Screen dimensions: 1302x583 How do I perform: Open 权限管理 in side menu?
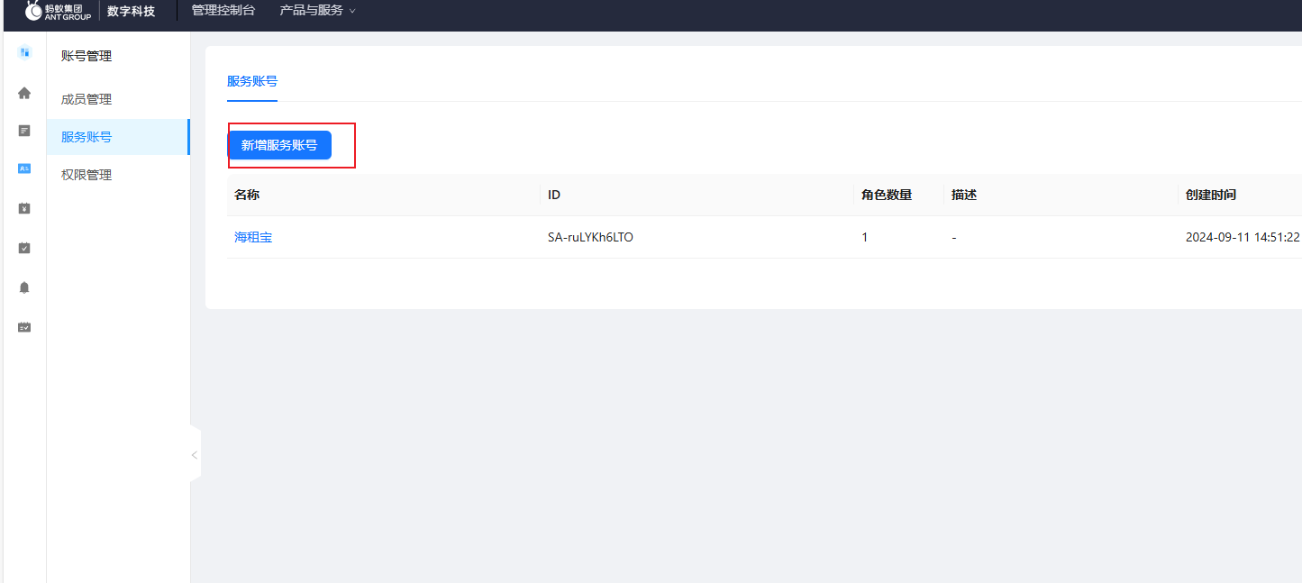click(x=86, y=175)
